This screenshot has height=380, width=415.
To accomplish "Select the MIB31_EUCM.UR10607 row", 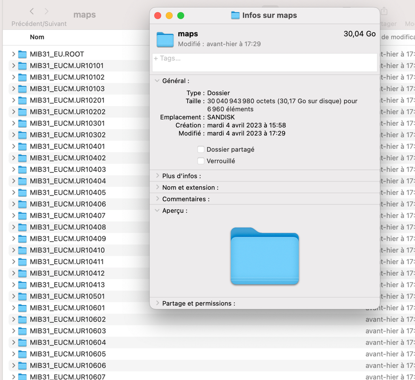I will [x=212, y=377].
